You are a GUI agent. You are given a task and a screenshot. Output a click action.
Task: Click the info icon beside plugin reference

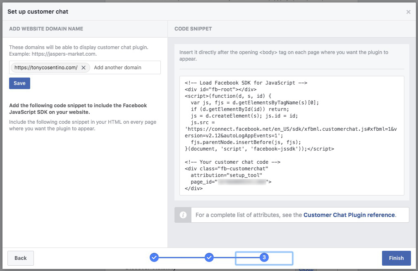click(183, 215)
